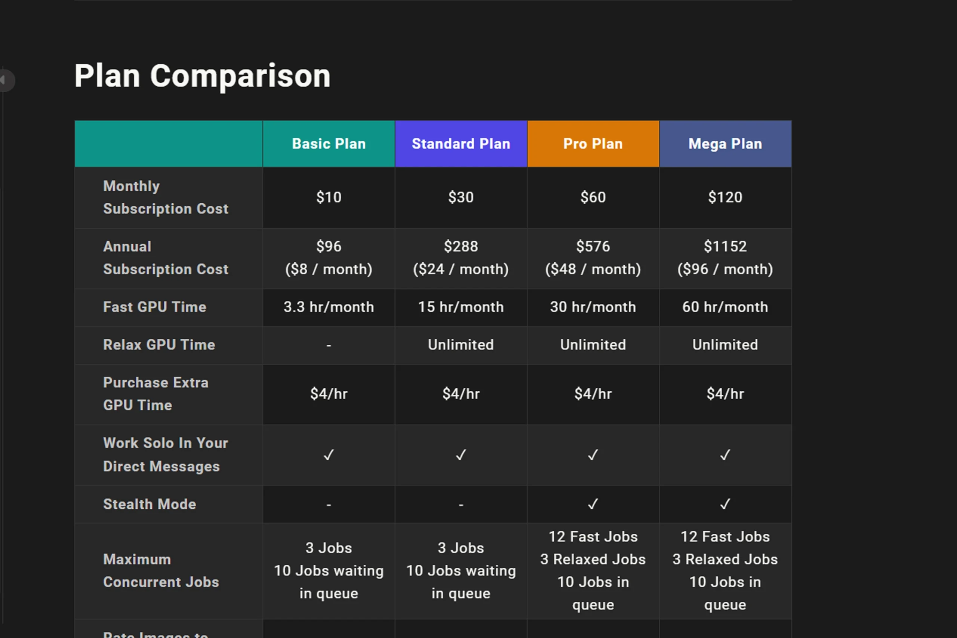The image size is (957, 638).
Task: Click the Monthly Subscription Cost row label
Action: [166, 197]
